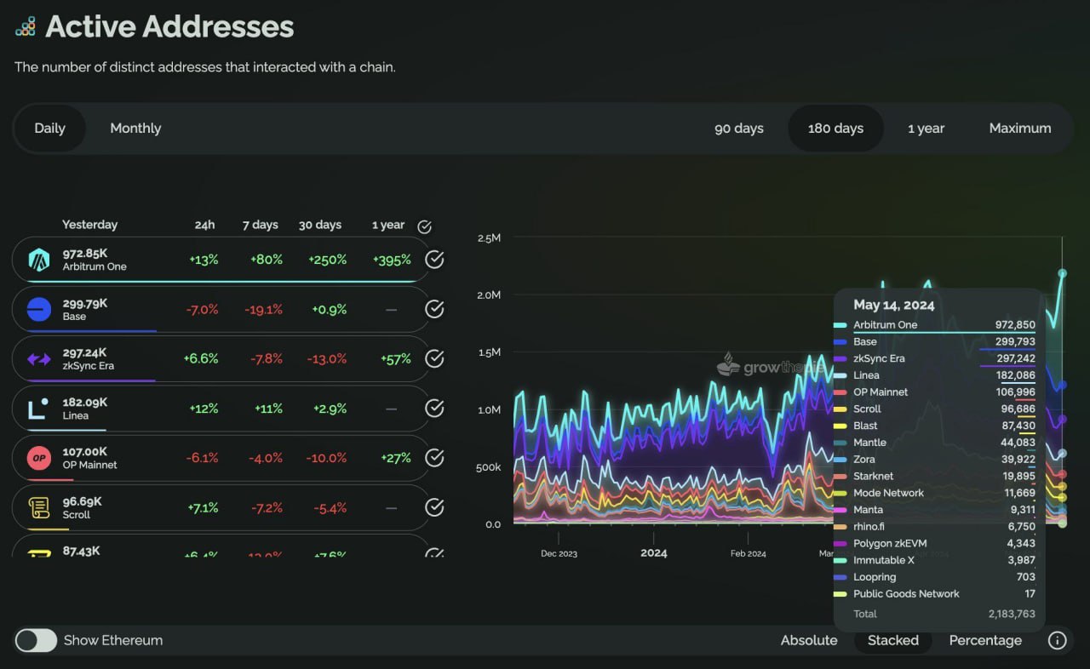
Task: Click the OP Mainnet 107.00K value
Action: [x=85, y=452]
